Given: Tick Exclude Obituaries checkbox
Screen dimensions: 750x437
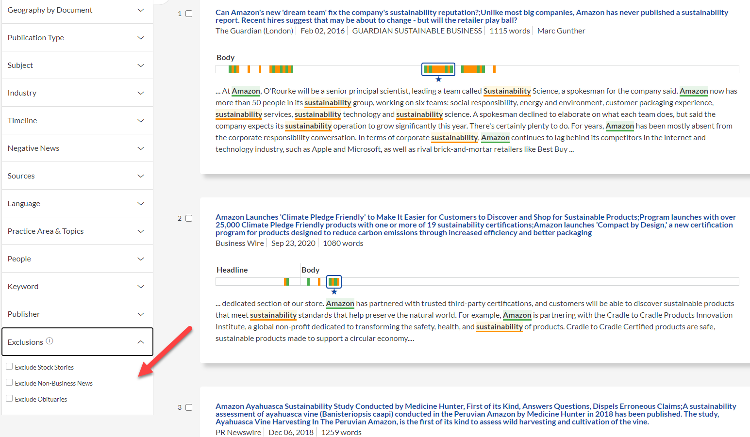Looking at the screenshot, I should (9, 399).
